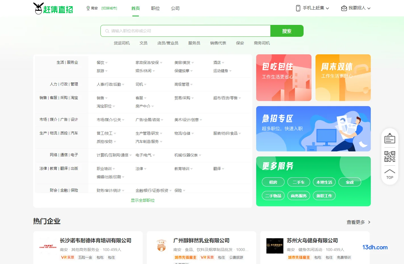Click the 商务服务 service button
The height and width of the screenshot is (264, 404).
point(299,196)
